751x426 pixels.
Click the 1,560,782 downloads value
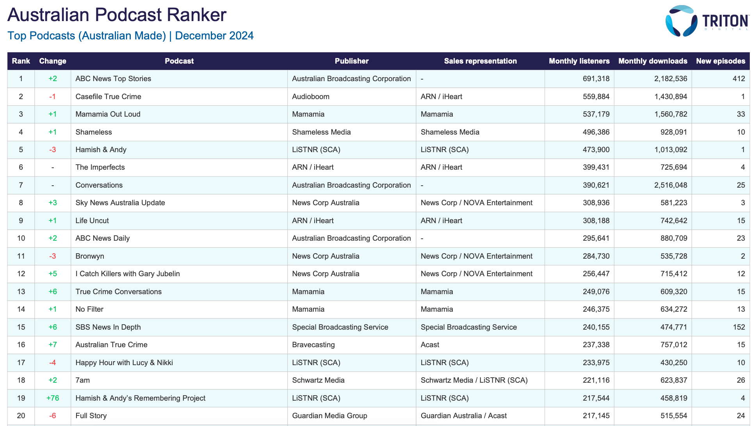(x=671, y=114)
